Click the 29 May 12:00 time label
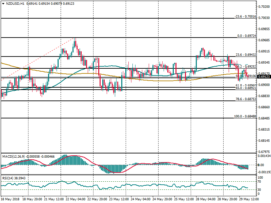The height and width of the screenshot is (203, 271). click(x=251, y=200)
